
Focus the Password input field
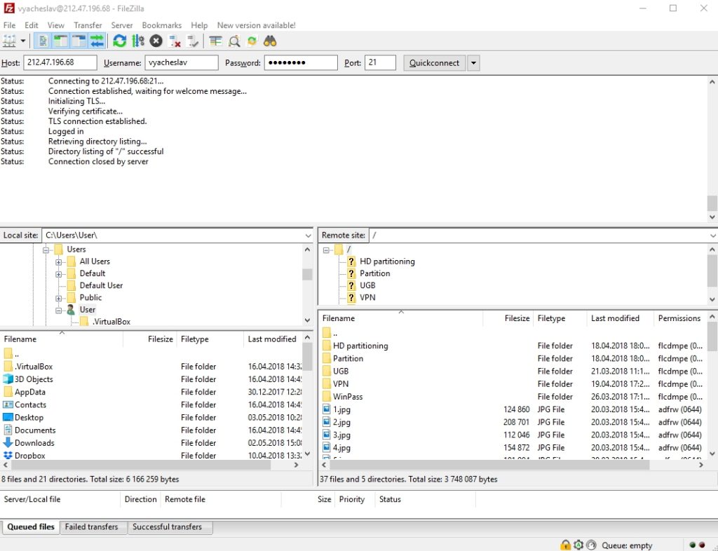[301, 62]
